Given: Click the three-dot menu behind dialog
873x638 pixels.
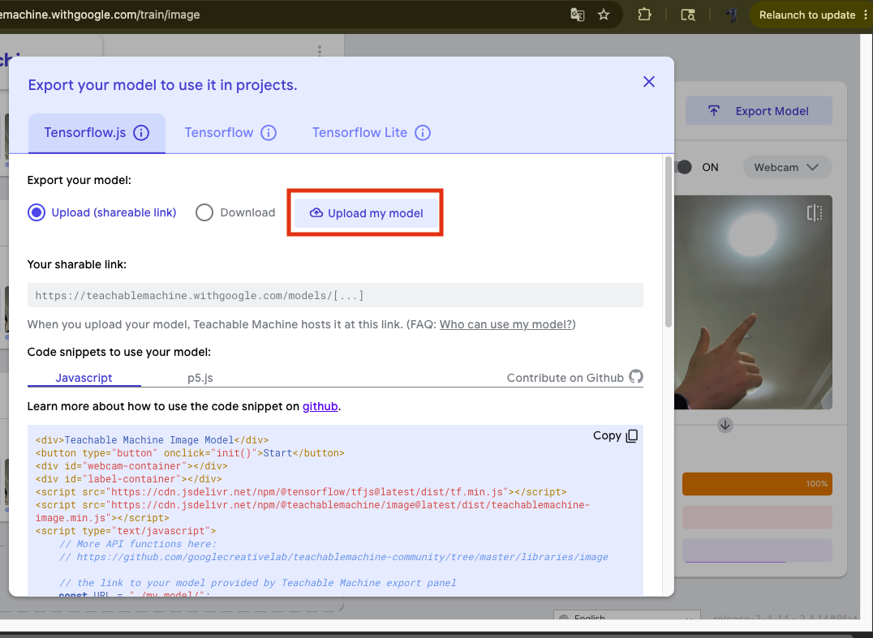Looking at the screenshot, I should (x=319, y=50).
